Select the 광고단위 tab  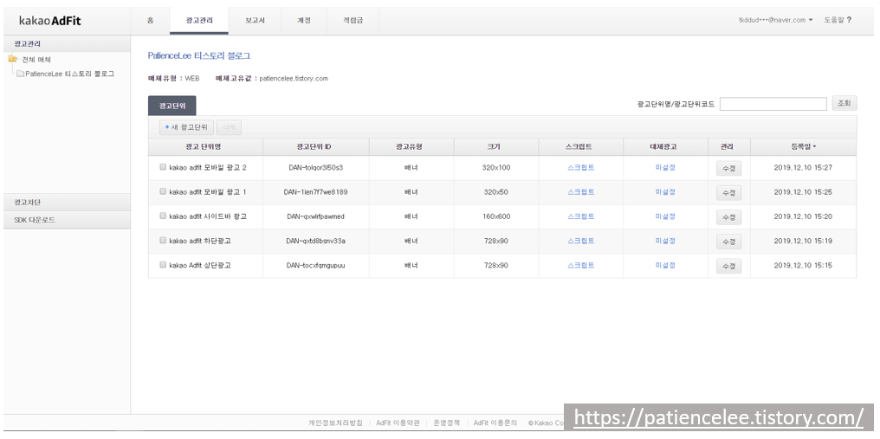[x=172, y=106]
